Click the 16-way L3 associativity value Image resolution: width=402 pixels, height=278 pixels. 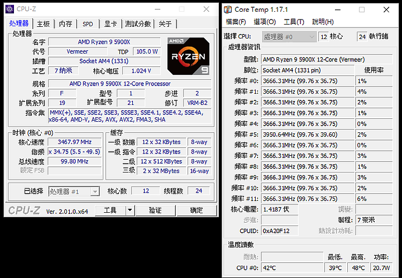click(199, 171)
